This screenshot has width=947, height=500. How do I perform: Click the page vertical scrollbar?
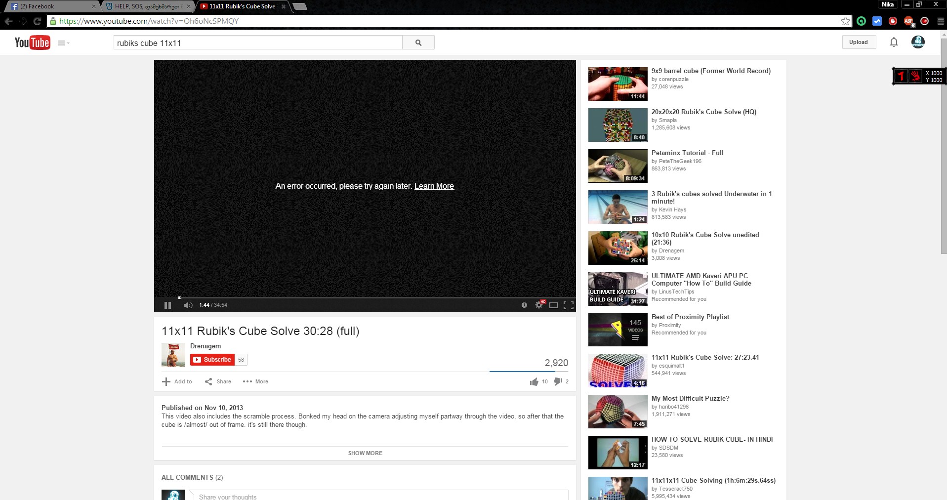tap(944, 146)
